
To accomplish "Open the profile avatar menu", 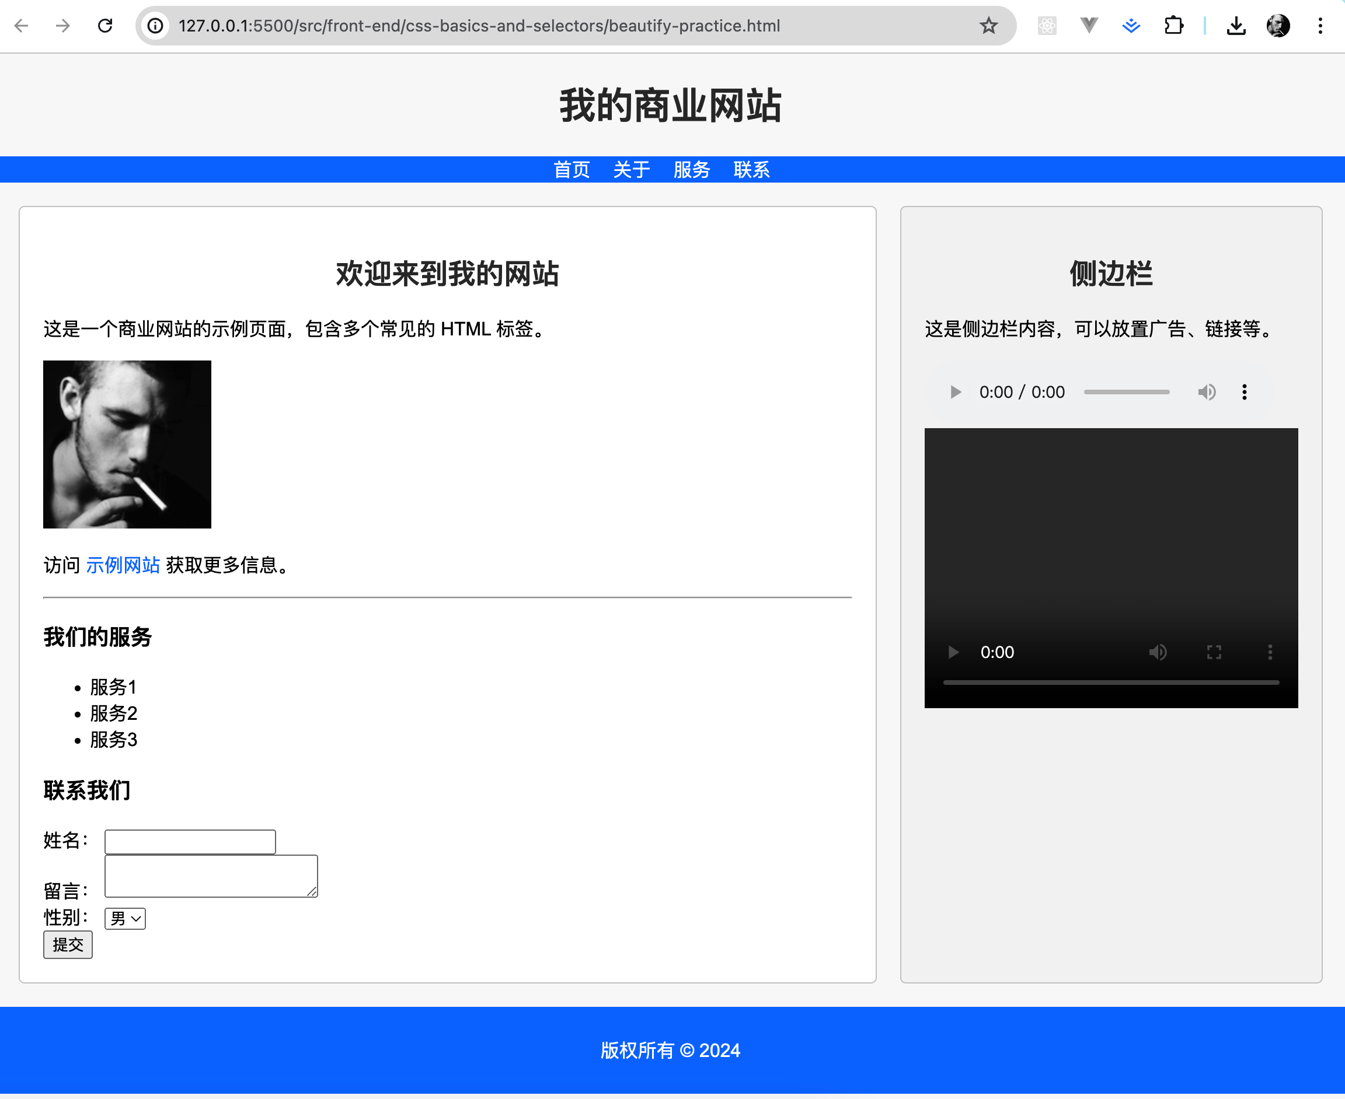I will [x=1278, y=26].
